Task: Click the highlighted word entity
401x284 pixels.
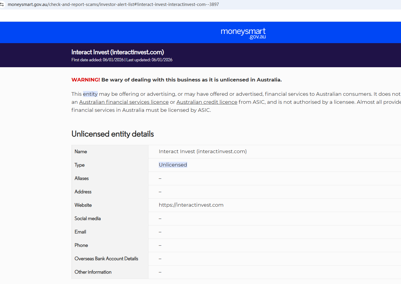Action: coord(90,94)
